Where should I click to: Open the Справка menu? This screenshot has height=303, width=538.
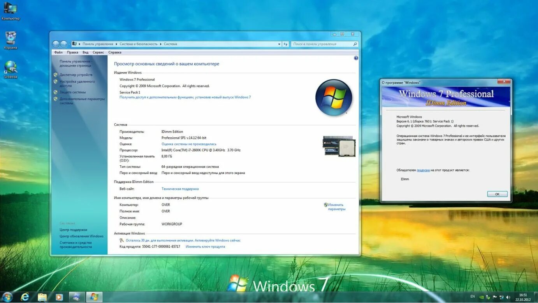[x=115, y=52]
